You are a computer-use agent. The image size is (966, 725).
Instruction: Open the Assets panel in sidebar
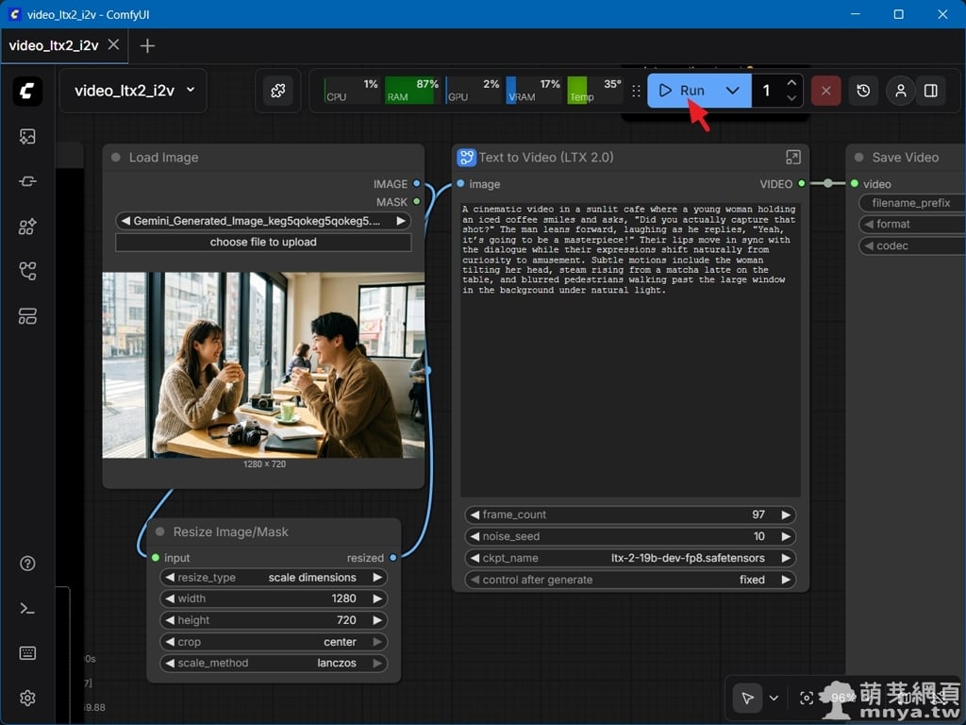tap(27, 137)
